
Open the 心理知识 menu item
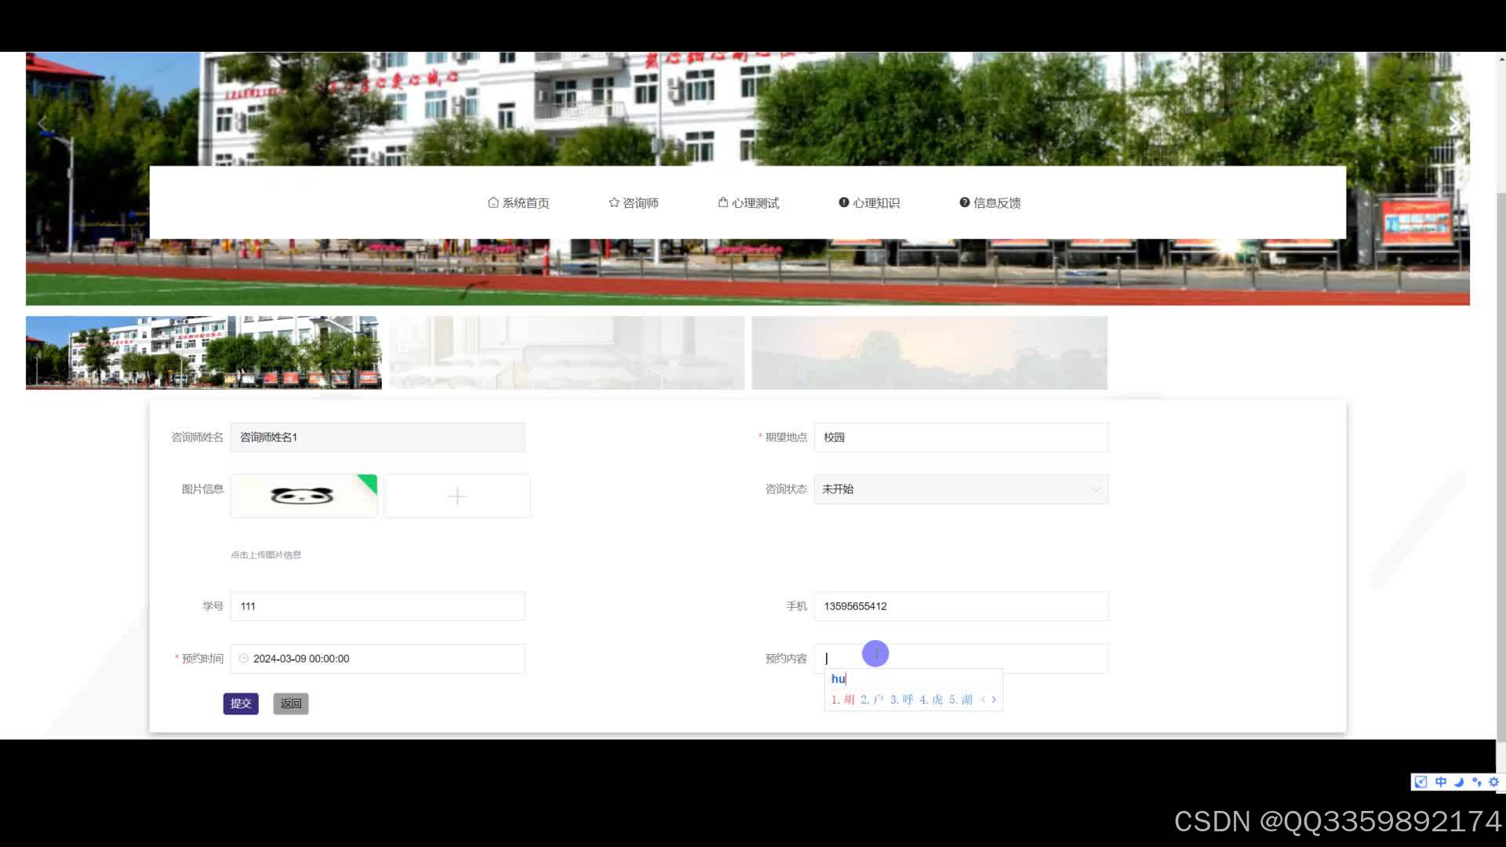tap(869, 202)
